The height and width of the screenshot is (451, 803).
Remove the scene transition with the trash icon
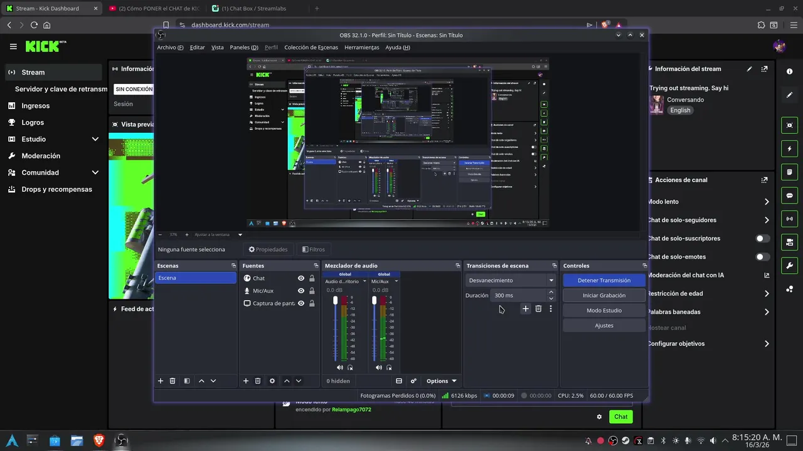coord(538,309)
